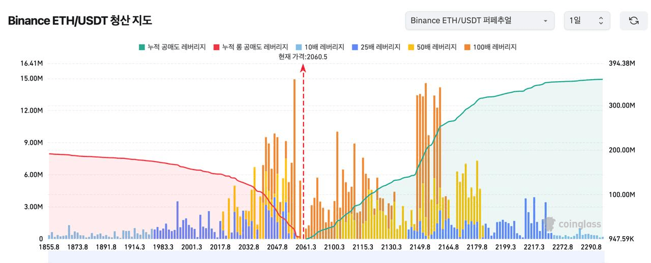
Task: Click the 현재 가격:2060.5 label
Action: pos(303,57)
